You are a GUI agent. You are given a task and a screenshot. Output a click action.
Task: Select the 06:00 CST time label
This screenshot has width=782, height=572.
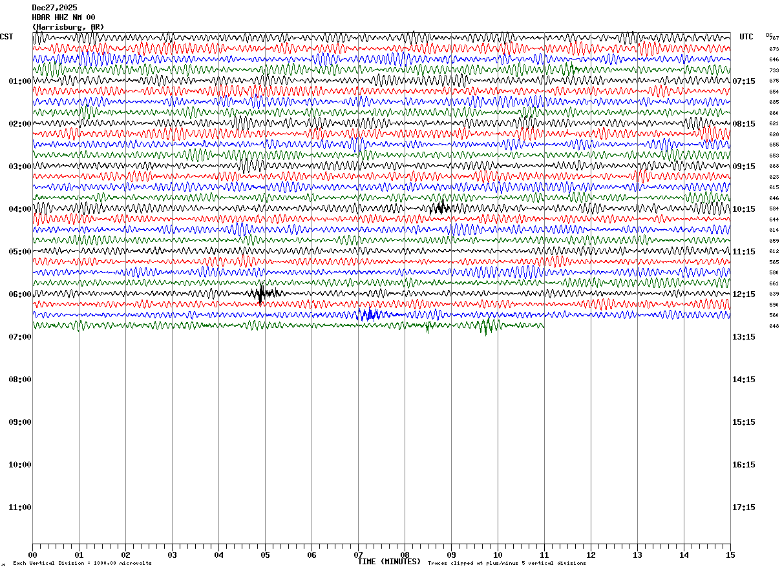tap(20, 294)
